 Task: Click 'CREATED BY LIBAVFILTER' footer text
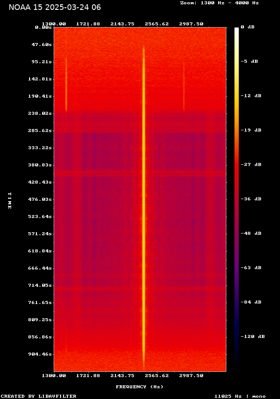click(38, 396)
